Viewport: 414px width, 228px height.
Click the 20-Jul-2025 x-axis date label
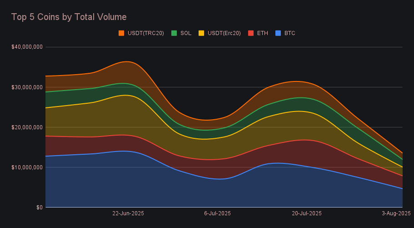coord(307,213)
